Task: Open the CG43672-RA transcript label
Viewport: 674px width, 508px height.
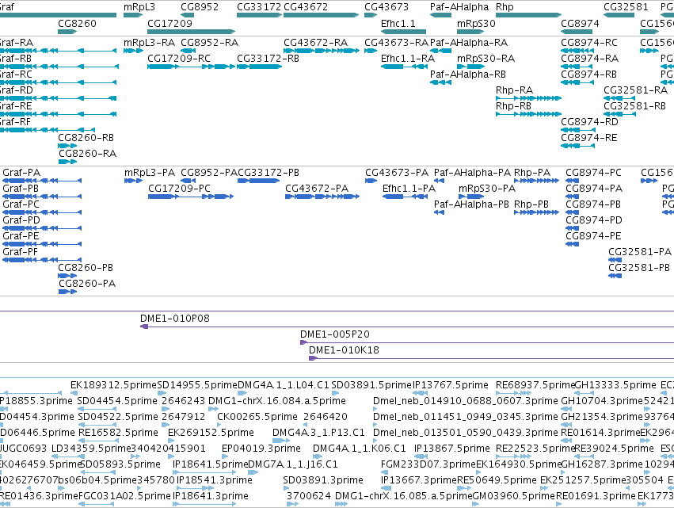Action: coord(315,43)
